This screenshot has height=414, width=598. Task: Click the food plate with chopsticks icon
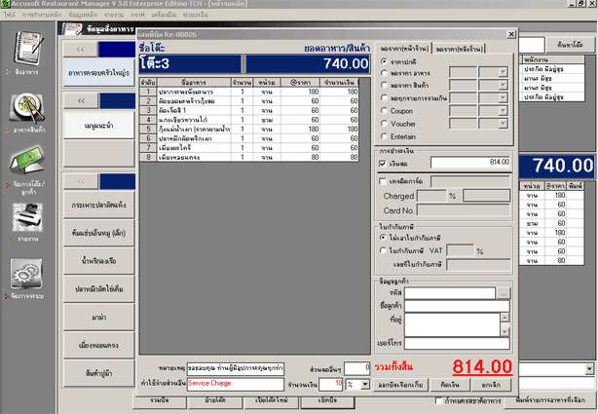(26, 107)
